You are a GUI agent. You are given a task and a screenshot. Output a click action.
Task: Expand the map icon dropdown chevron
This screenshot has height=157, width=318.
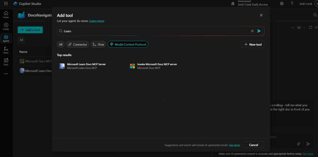304,28
